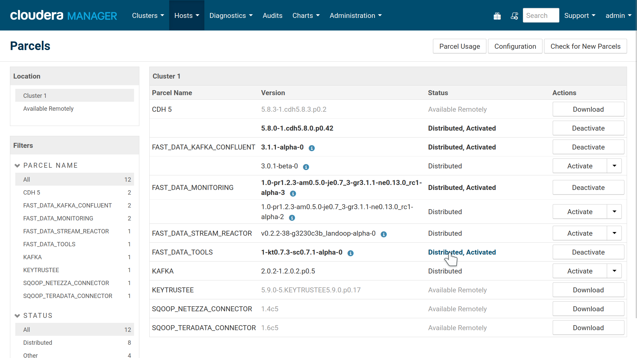The image size is (637, 358).
Task: Click info icon next to 3.0.1-beta-0
Action: (x=306, y=167)
